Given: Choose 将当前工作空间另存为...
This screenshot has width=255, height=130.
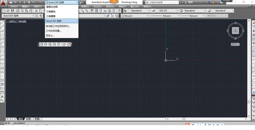Looking at the screenshot, I should click(62, 26).
